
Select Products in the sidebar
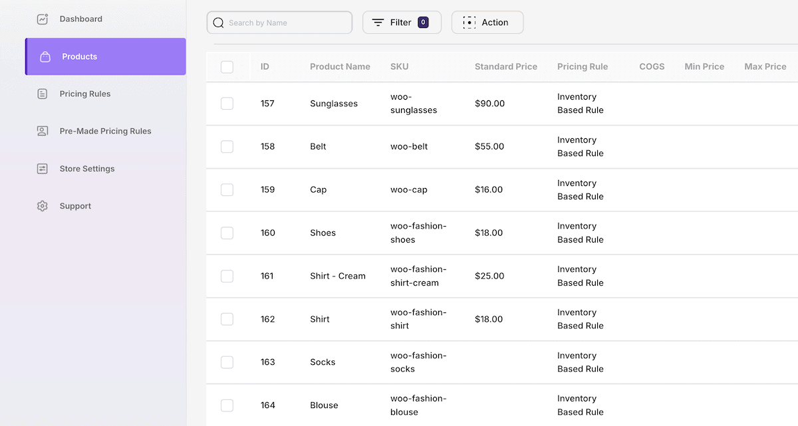[x=106, y=56]
